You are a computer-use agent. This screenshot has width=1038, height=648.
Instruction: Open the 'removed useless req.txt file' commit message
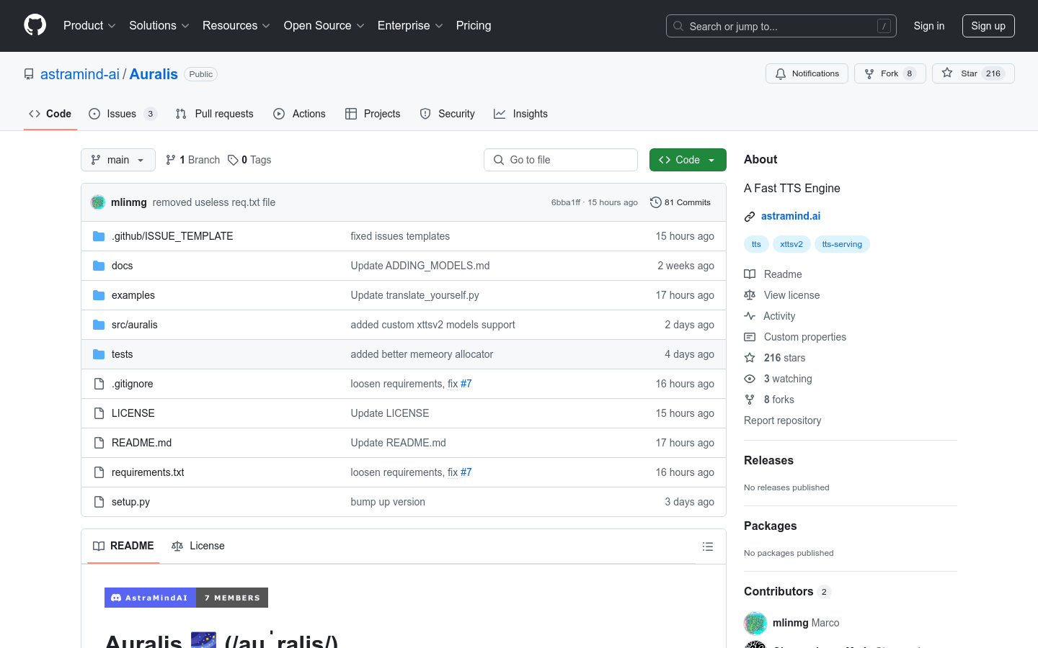214,202
